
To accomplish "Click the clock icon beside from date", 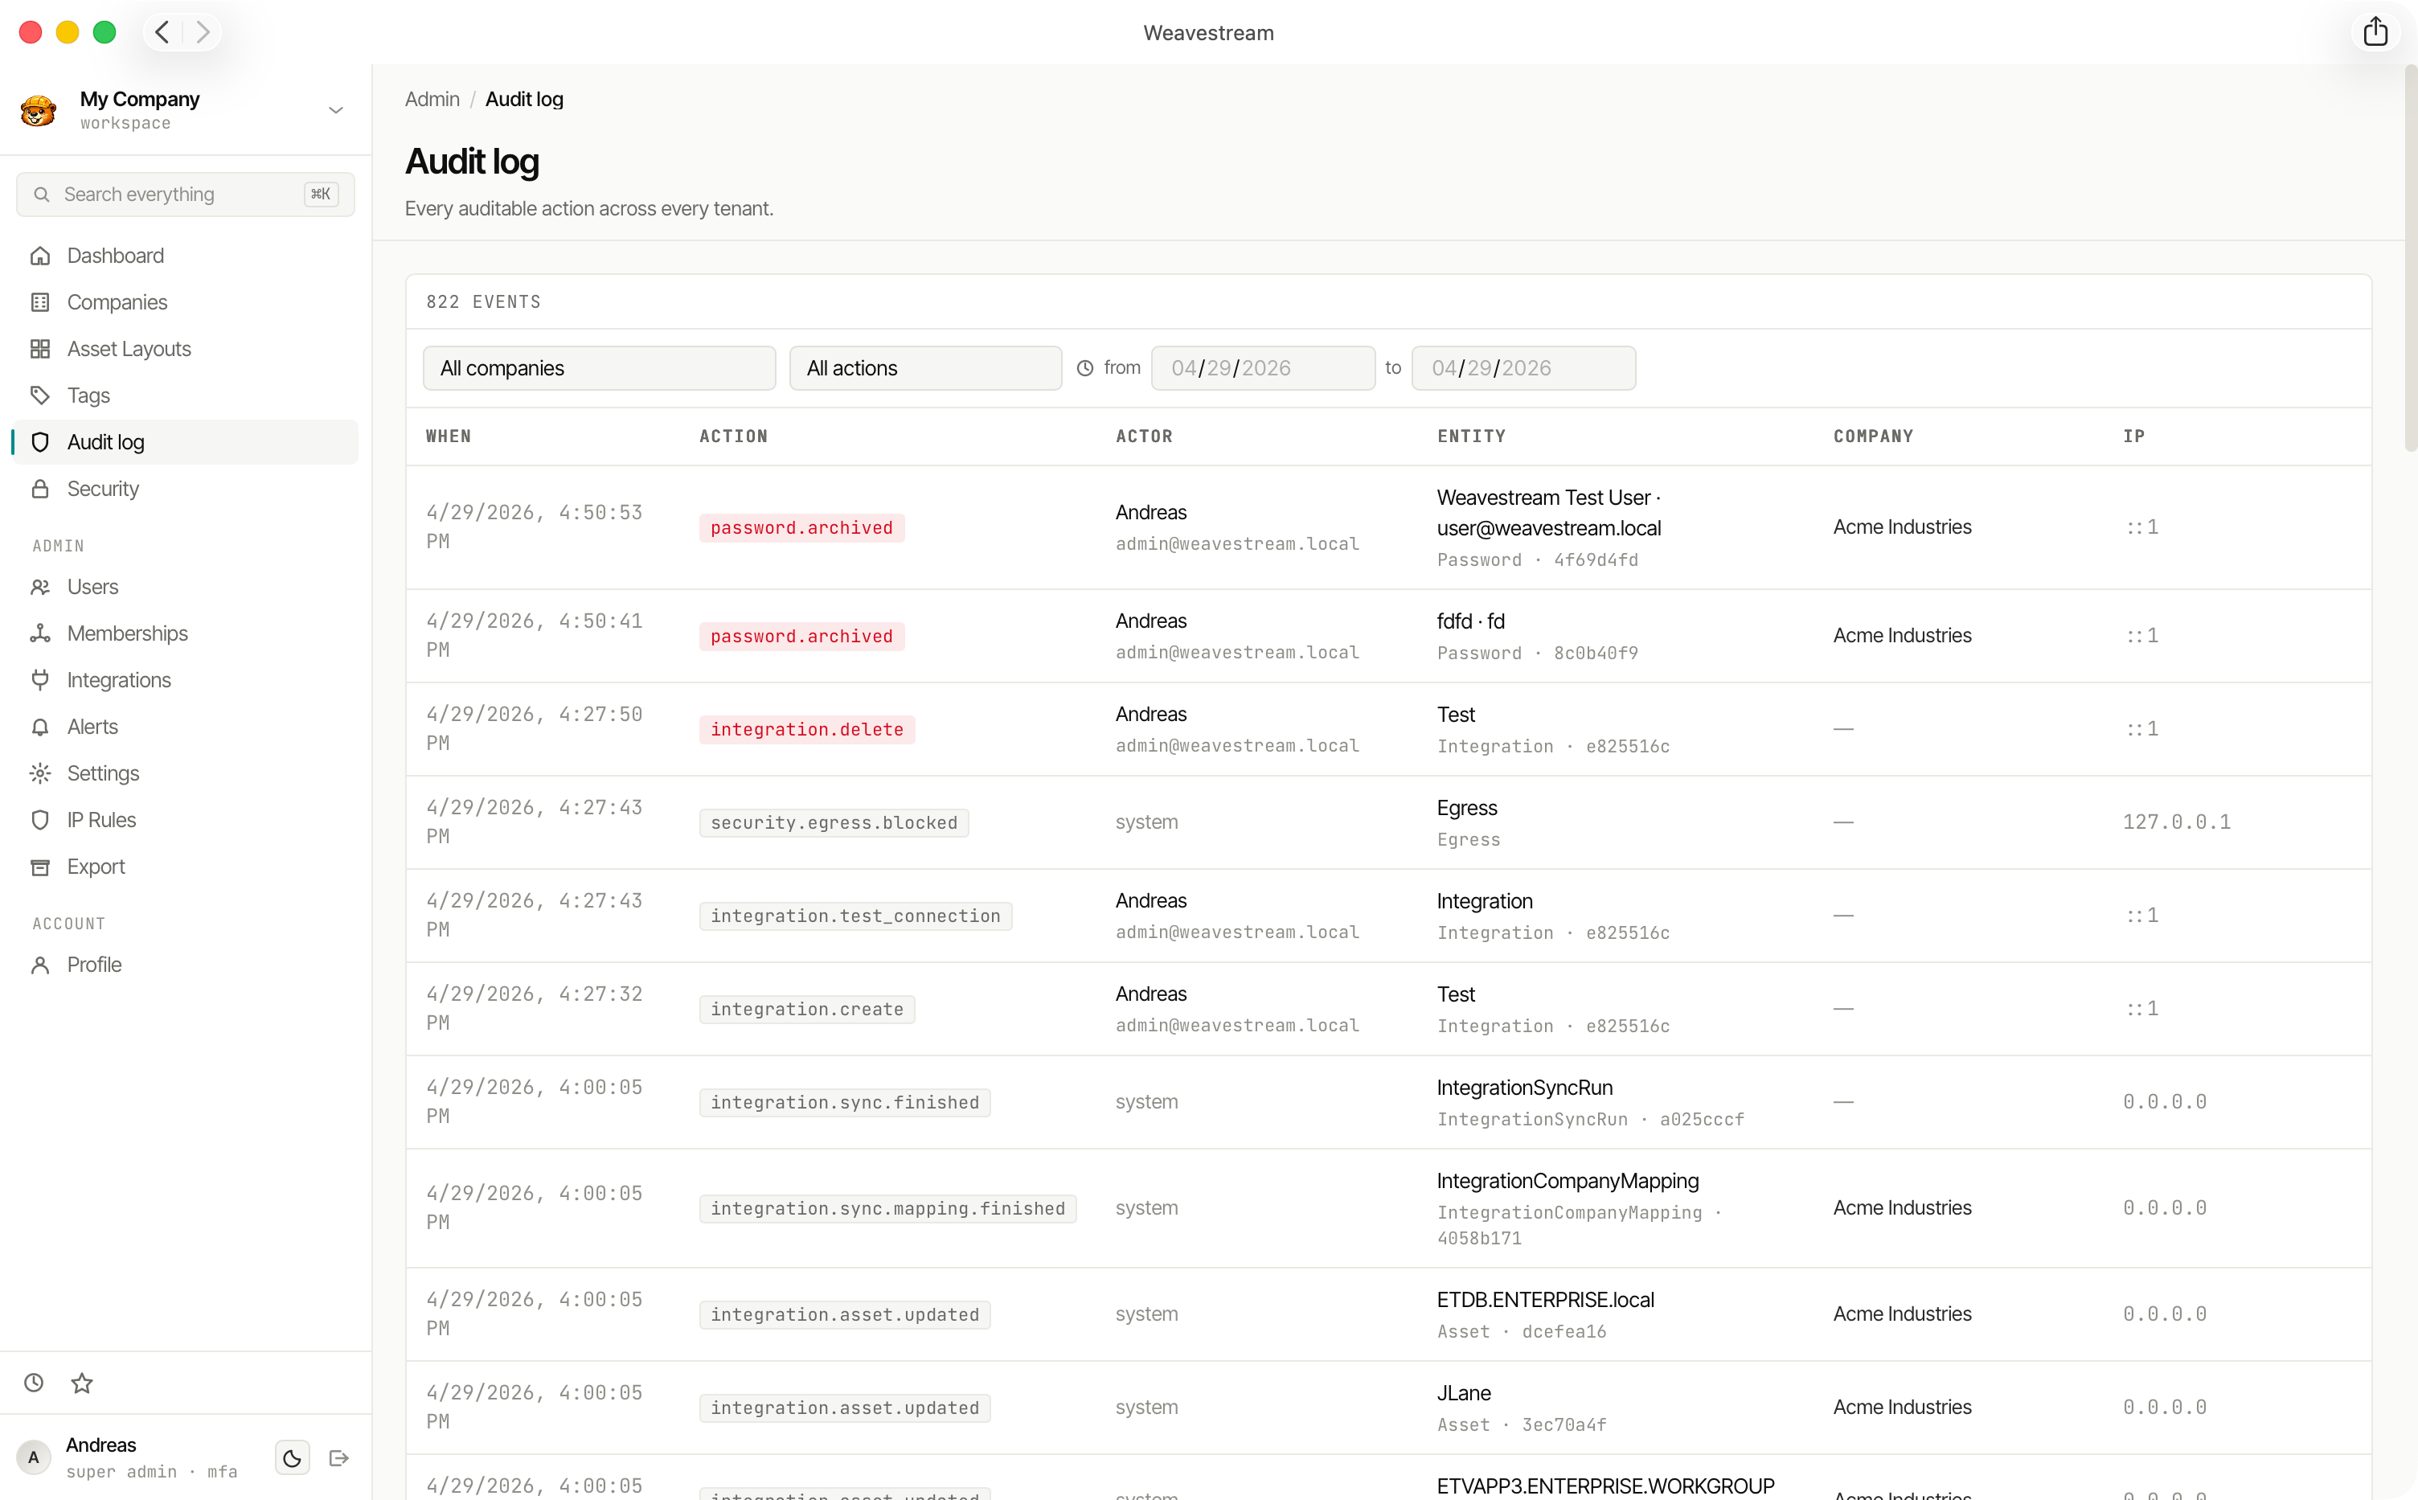I will coord(1085,368).
